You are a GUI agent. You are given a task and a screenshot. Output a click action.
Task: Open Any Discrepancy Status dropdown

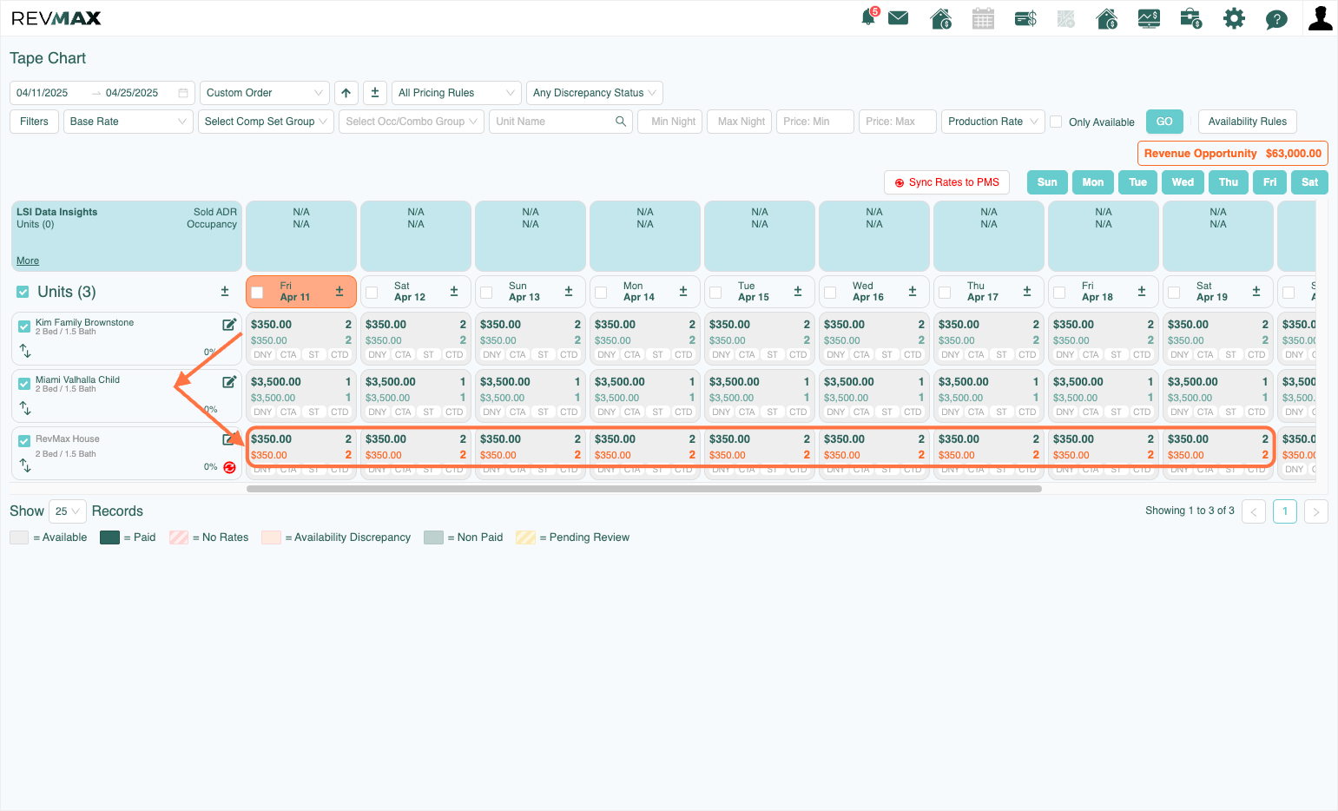point(595,93)
